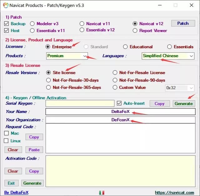Toggle the Host checkbox
Viewport: 200px width, 196px height.
(6, 31)
